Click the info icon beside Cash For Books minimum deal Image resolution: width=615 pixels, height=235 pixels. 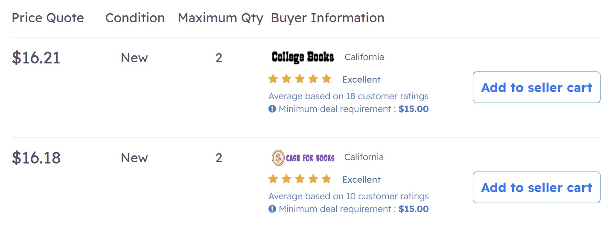click(x=272, y=209)
